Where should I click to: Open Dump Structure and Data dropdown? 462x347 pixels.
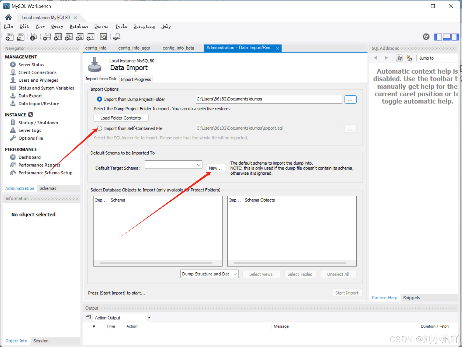tap(210, 274)
